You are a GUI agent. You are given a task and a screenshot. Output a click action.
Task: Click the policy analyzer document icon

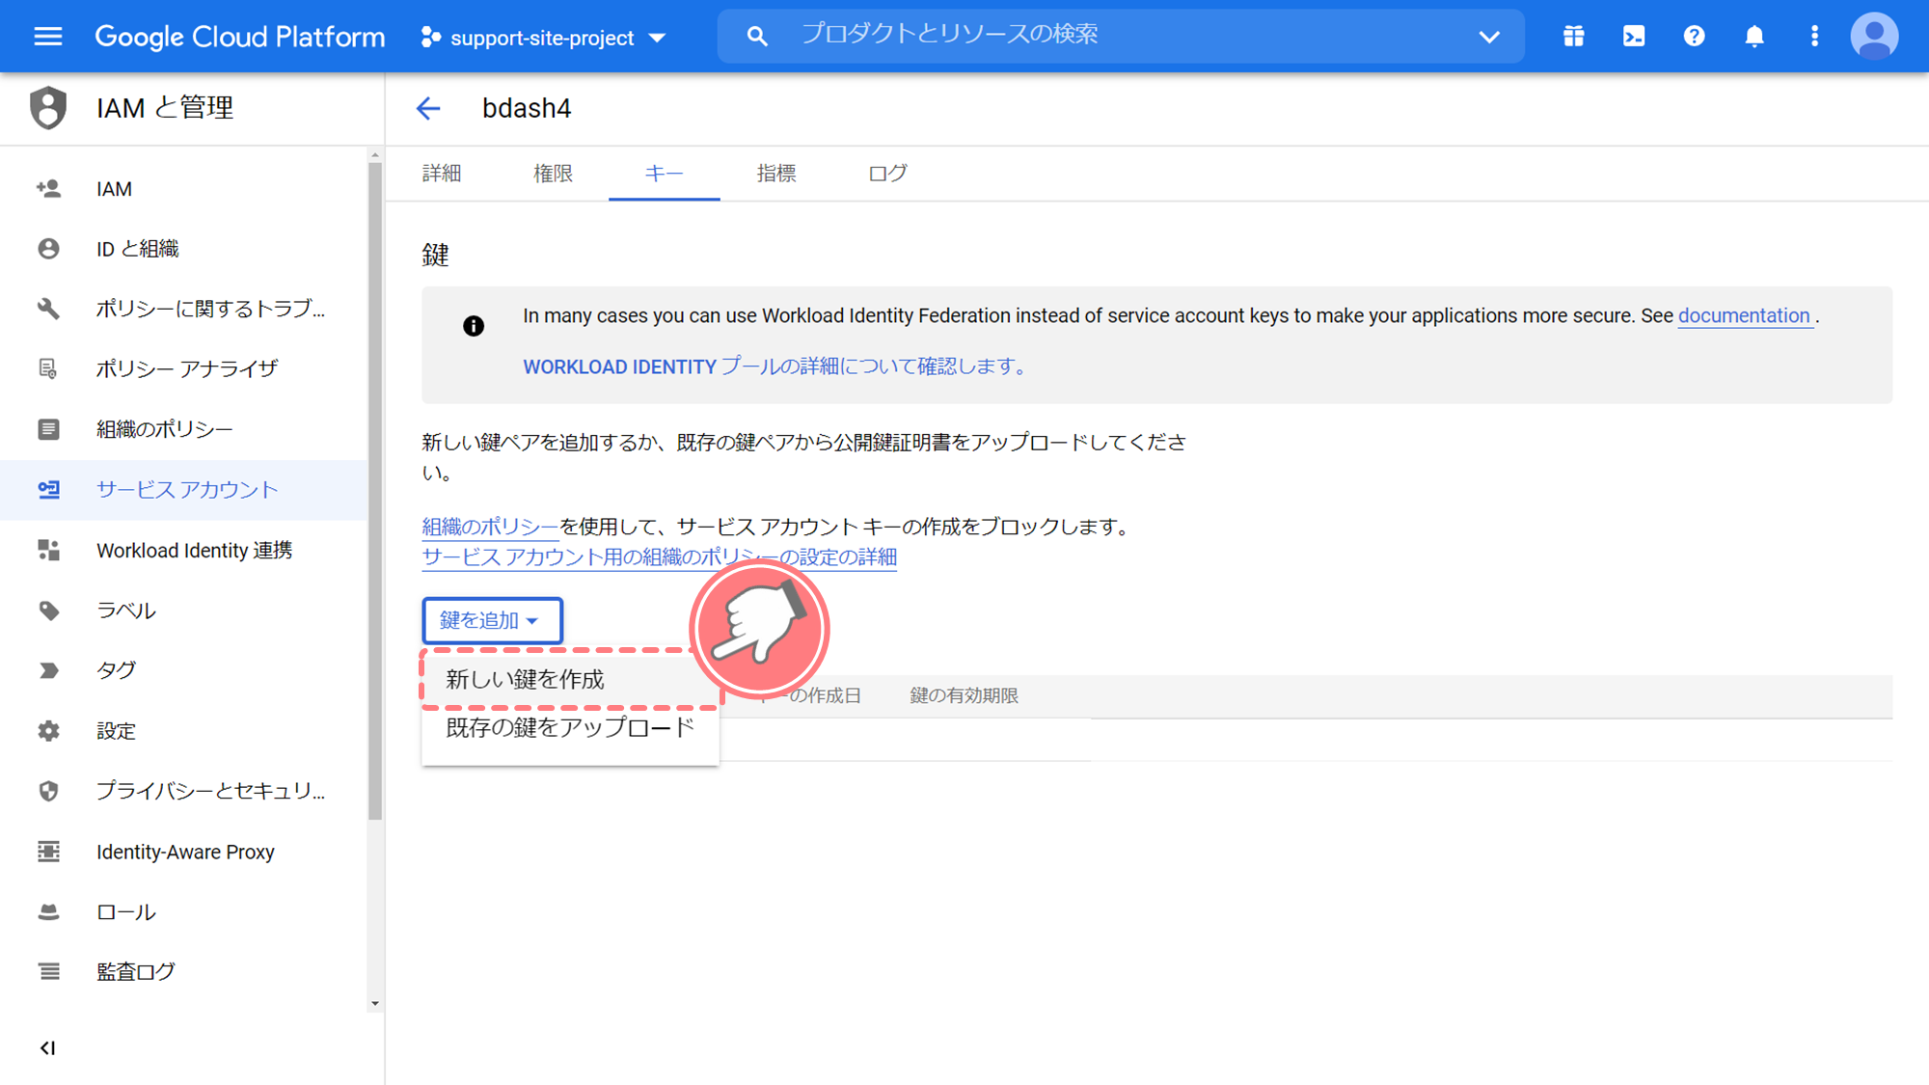pos(48,368)
